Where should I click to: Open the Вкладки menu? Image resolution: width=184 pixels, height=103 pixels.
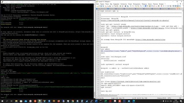click(161, 4)
